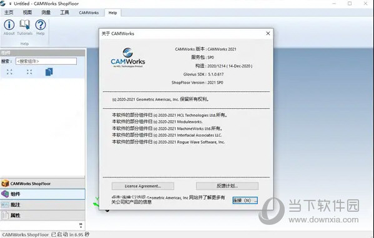Select the CAMWorks ShopFloor pane button
Image resolution: width=374 pixels, height=238 pixels.
pyautogui.click(x=42, y=184)
